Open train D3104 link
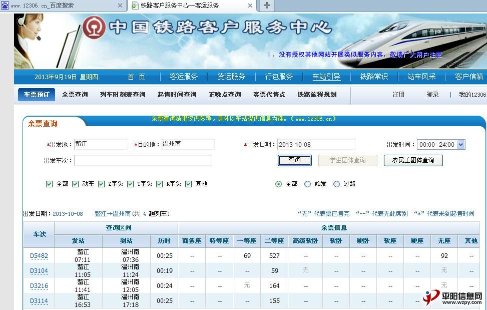487x310 pixels. click(39, 271)
